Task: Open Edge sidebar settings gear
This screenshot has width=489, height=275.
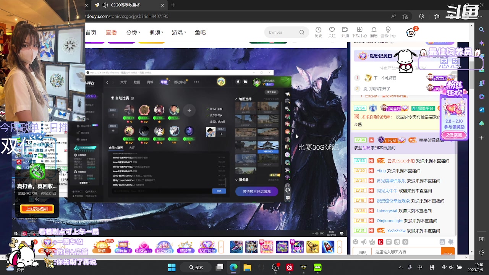Action: click(x=482, y=252)
